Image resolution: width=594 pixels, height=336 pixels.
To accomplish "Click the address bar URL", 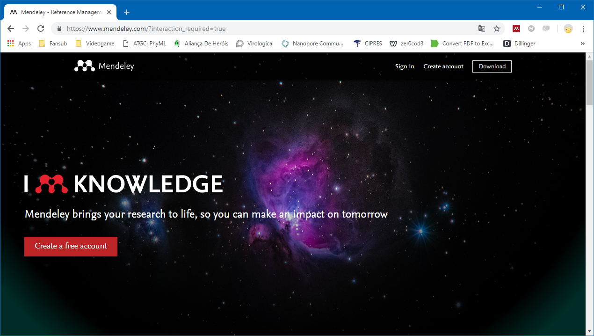I will click(146, 29).
